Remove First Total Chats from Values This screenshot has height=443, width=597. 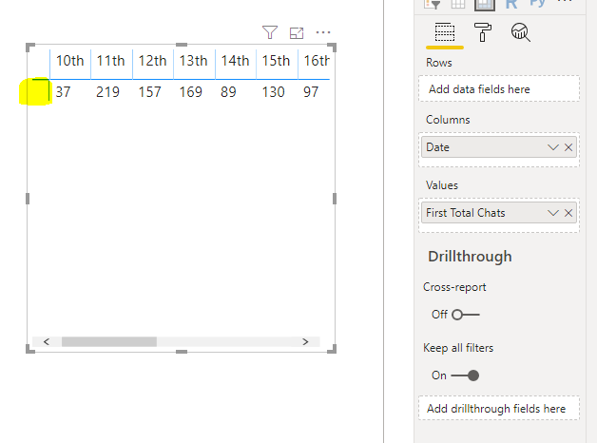(568, 213)
